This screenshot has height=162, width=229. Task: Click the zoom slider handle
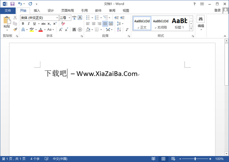click(x=195, y=159)
